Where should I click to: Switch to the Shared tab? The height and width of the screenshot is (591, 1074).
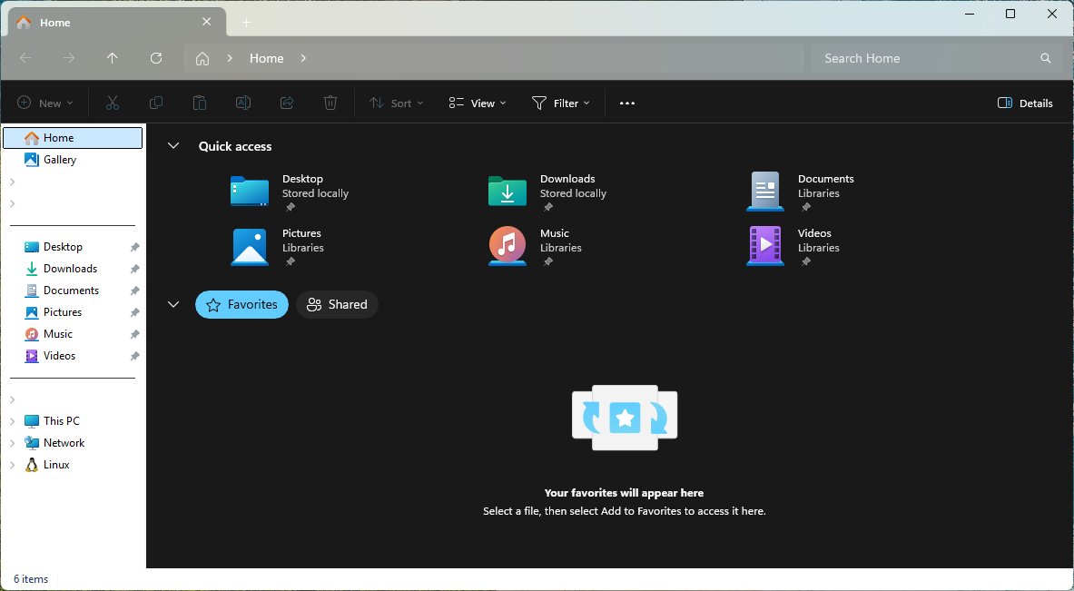point(337,305)
